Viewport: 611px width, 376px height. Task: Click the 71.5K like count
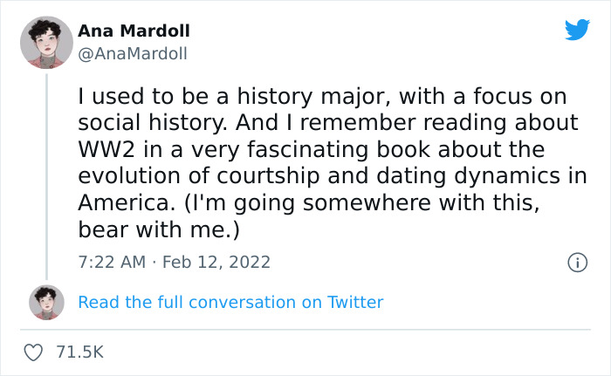[79, 352]
